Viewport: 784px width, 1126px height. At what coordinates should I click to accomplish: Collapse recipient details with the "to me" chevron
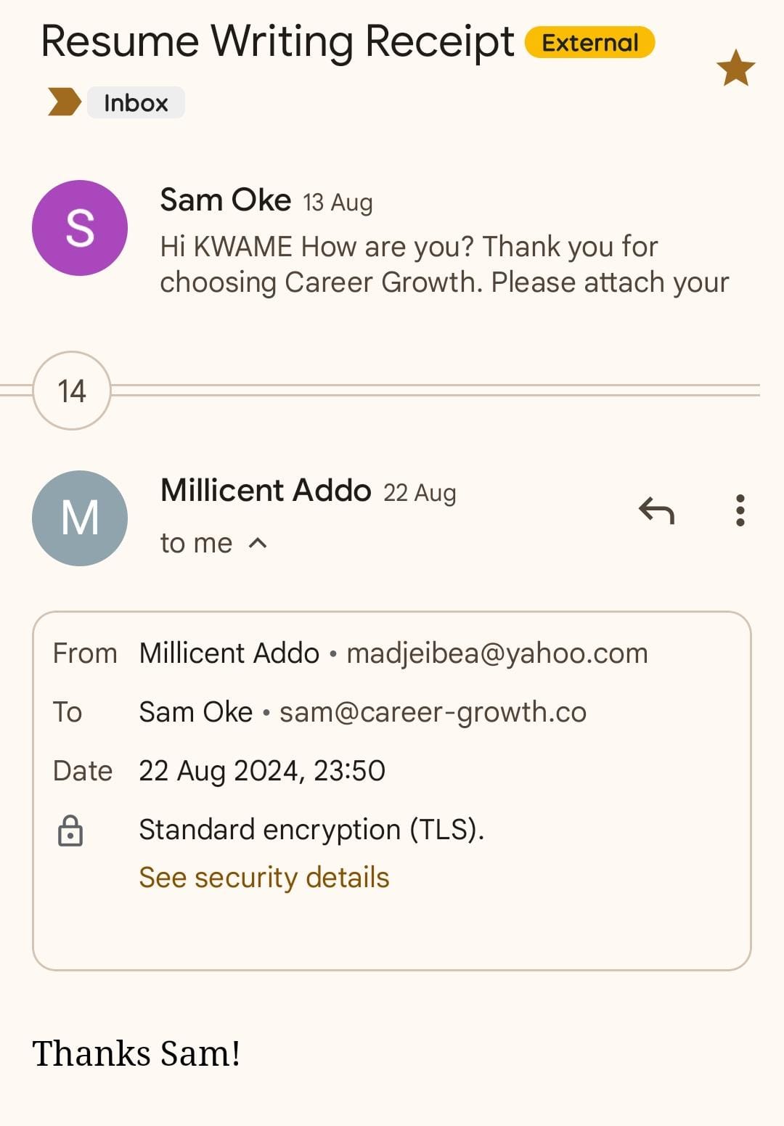[258, 543]
